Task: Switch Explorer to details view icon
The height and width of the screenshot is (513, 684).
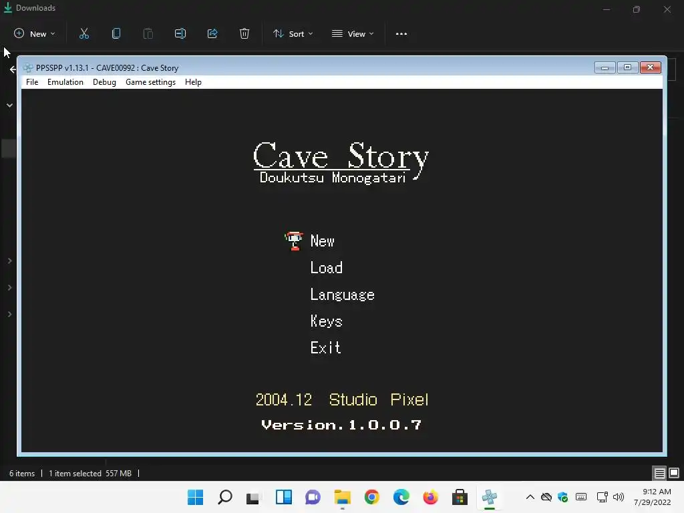Action: coord(659,473)
